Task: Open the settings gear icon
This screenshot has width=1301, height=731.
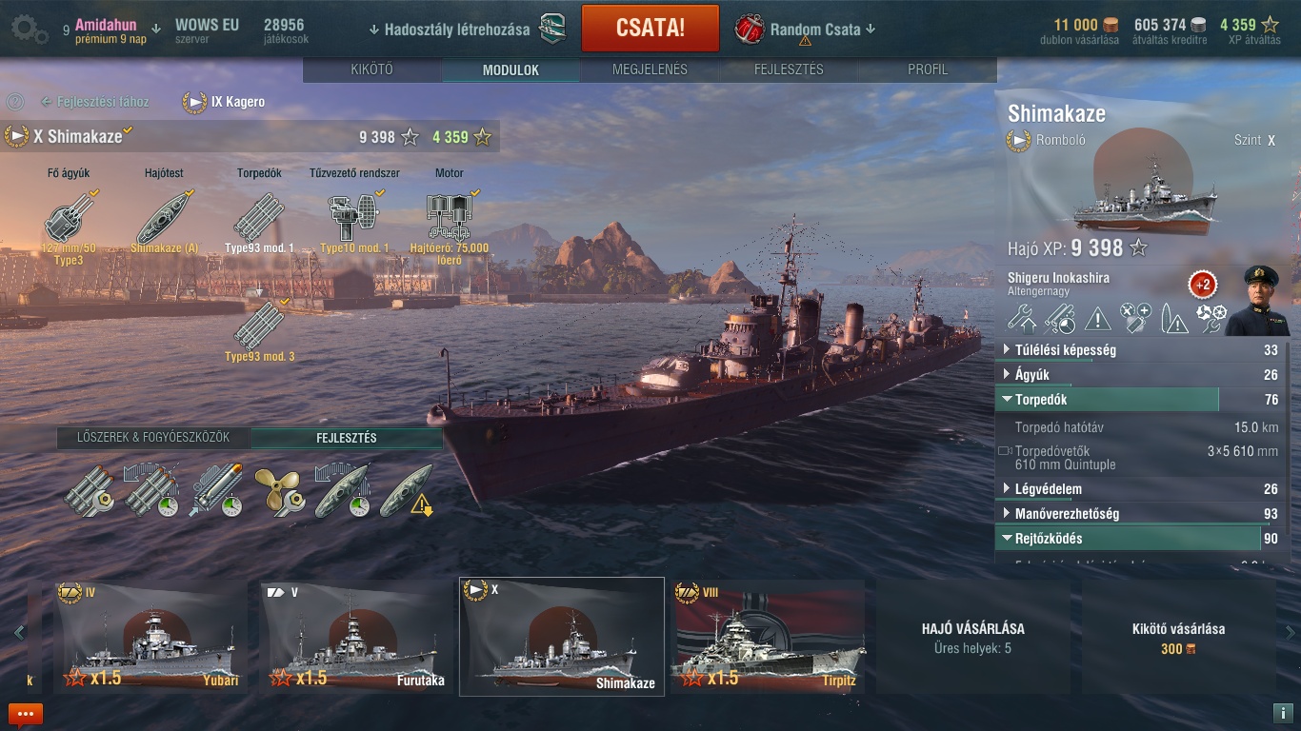Action: tap(29, 29)
